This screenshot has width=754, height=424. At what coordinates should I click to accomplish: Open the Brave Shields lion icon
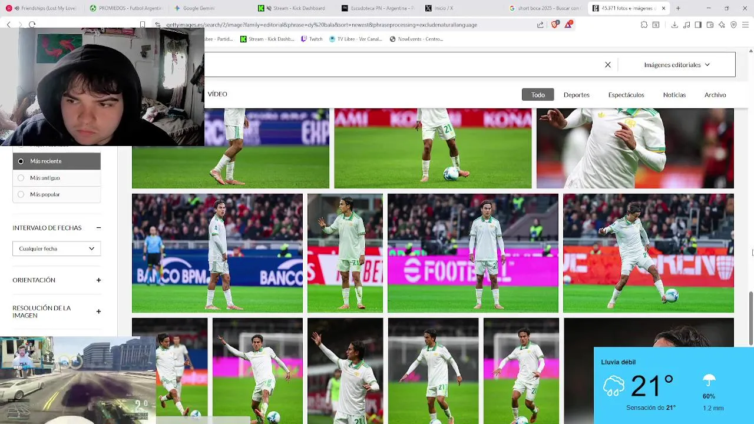pos(554,25)
